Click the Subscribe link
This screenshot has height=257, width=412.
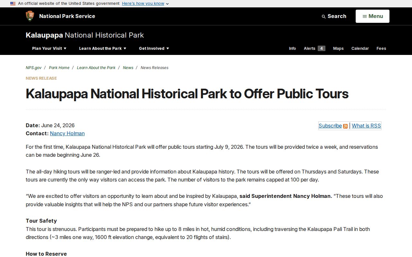click(x=330, y=126)
